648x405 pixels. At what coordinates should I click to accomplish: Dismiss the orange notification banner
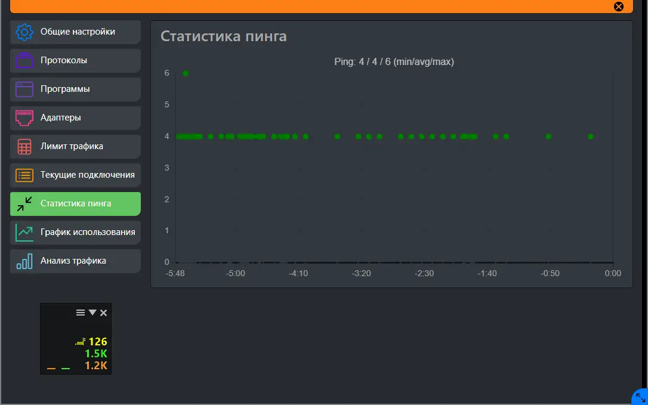[619, 7]
